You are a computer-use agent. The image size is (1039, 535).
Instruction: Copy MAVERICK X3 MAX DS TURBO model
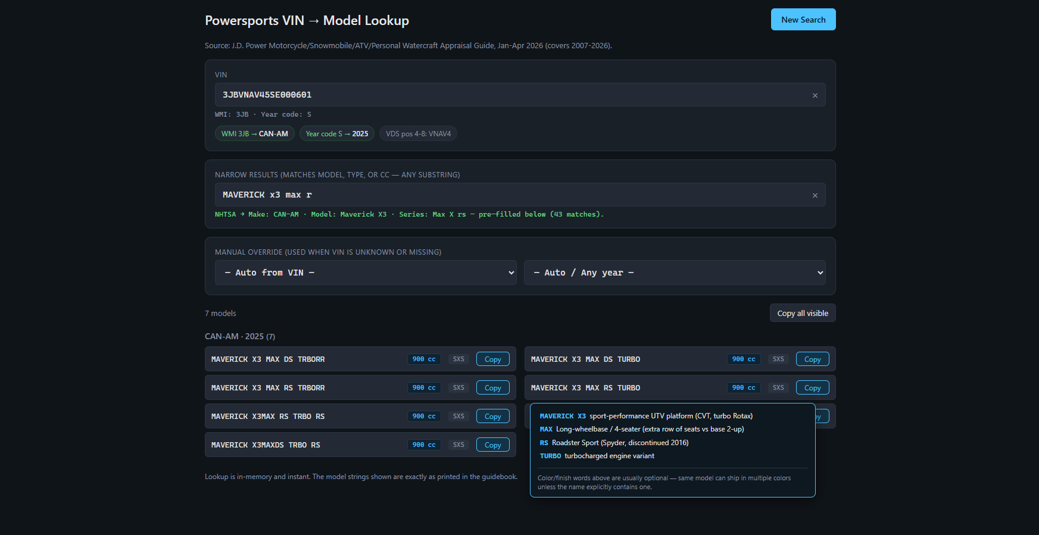[813, 359]
